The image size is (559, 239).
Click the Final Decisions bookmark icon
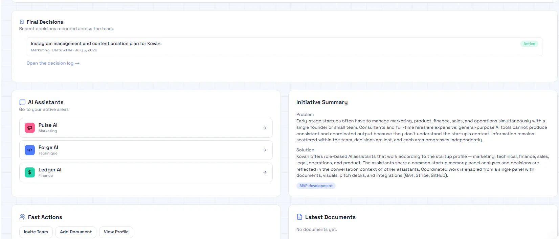point(22,22)
